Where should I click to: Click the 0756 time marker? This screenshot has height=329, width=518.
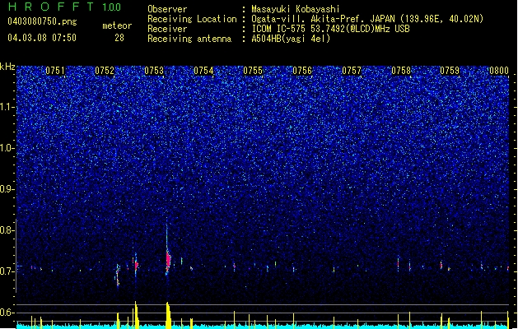click(x=302, y=71)
